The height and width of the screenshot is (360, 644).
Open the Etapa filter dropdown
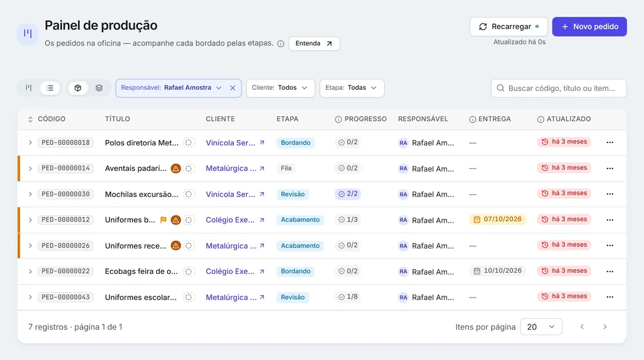tap(352, 88)
